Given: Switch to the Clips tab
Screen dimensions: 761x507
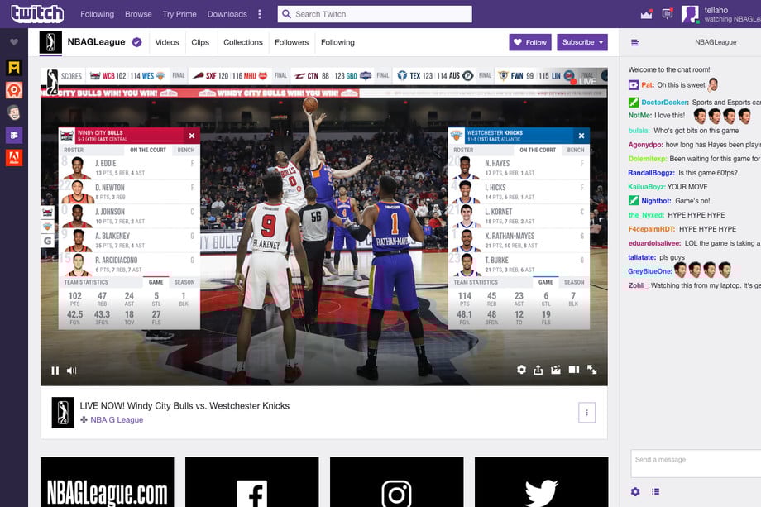Looking at the screenshot, I should [x=200, y=42].
